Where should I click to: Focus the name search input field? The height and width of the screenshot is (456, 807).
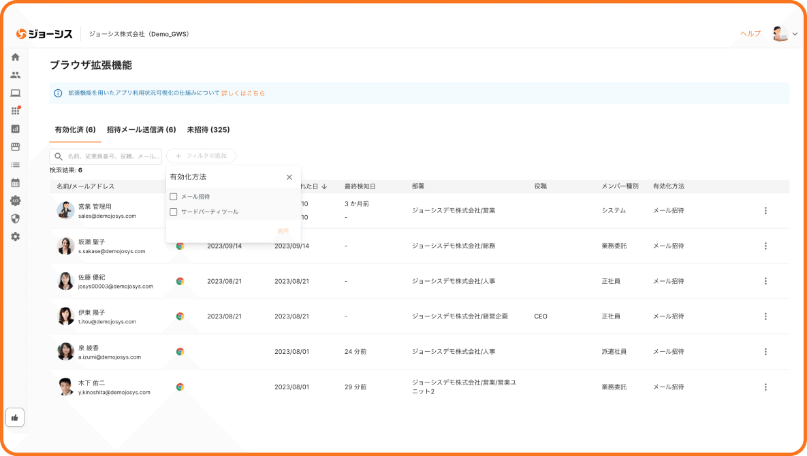click(106, 157)
